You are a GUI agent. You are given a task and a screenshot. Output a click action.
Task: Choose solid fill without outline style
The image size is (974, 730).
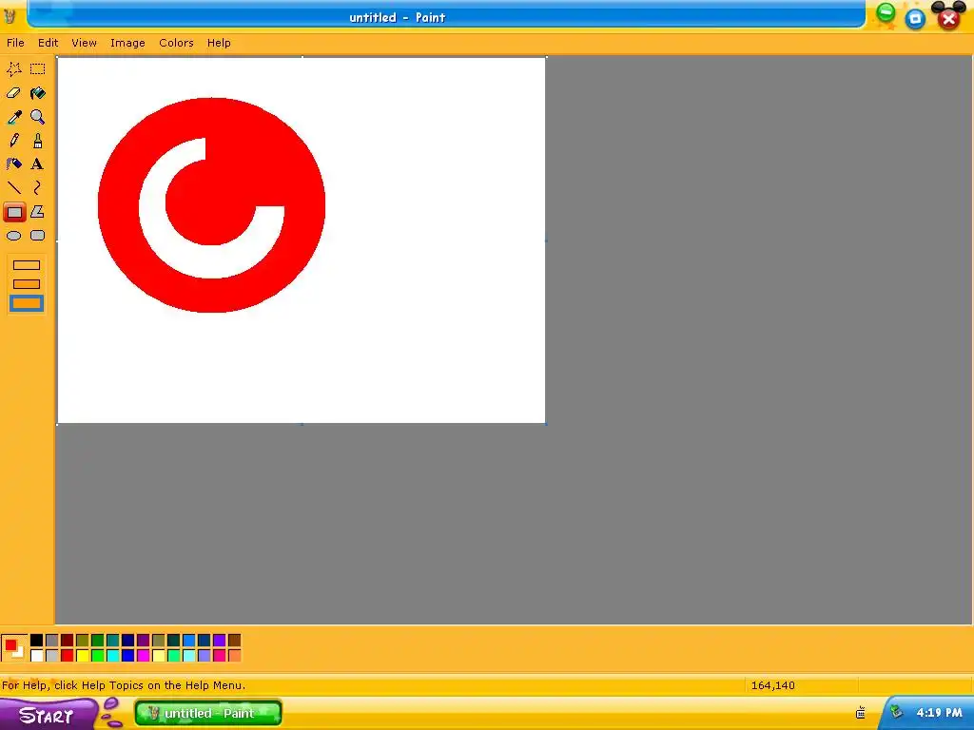[27, 303]
